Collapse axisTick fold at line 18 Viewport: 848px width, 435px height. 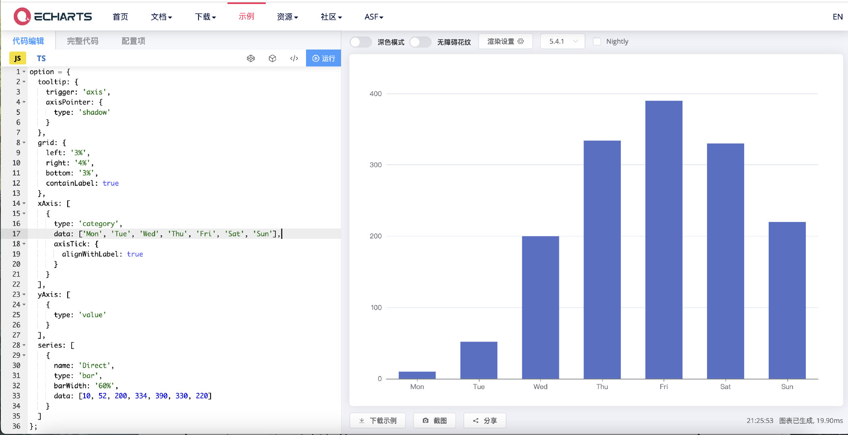pyautogui.click(x=24, y=244)
